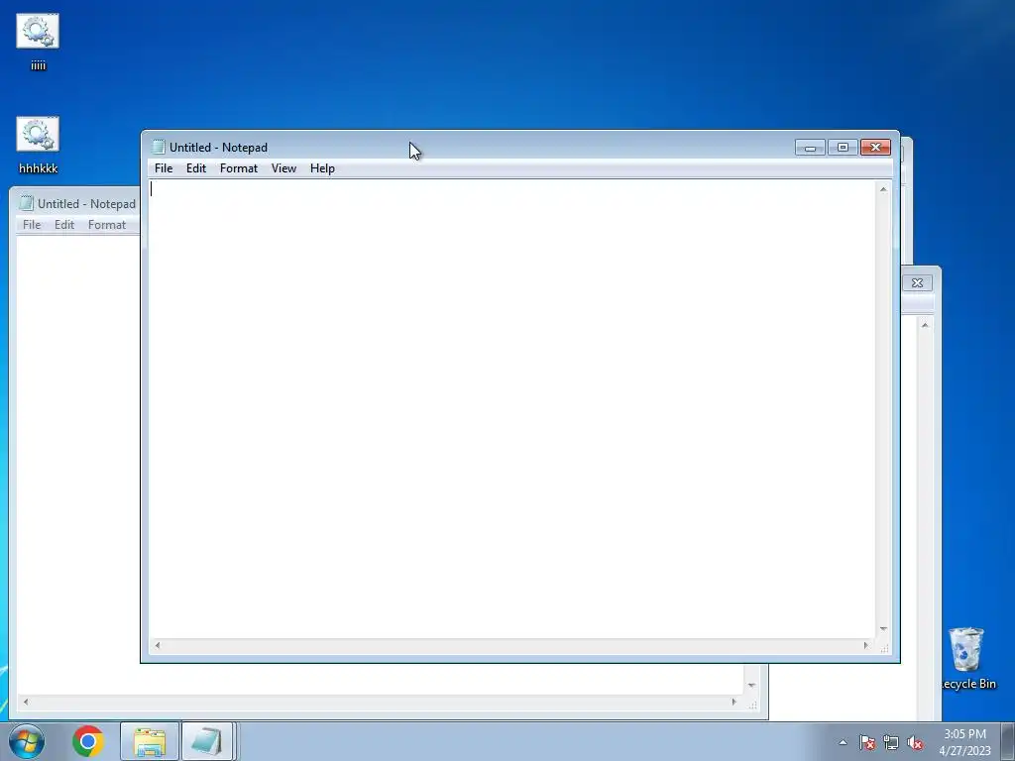Click the left background Notepad text area
Image resolution: width=1015 pixels, height=761 pixels.
77,465
